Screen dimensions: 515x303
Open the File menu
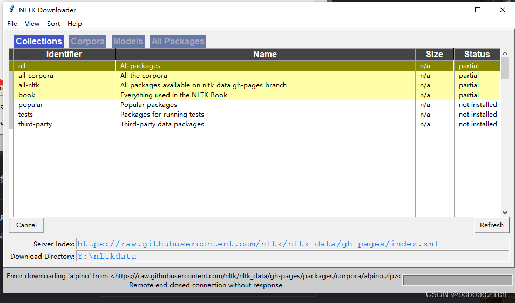coord(12,24)
